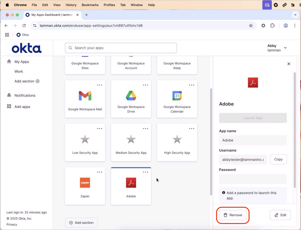Open the Work section in sidebar
The width and height of the screenshot is (301, 230).
point(19,71)
